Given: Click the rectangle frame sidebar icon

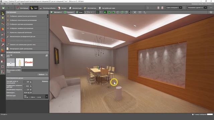Looking at the screenshot, I should pos(2,67).
